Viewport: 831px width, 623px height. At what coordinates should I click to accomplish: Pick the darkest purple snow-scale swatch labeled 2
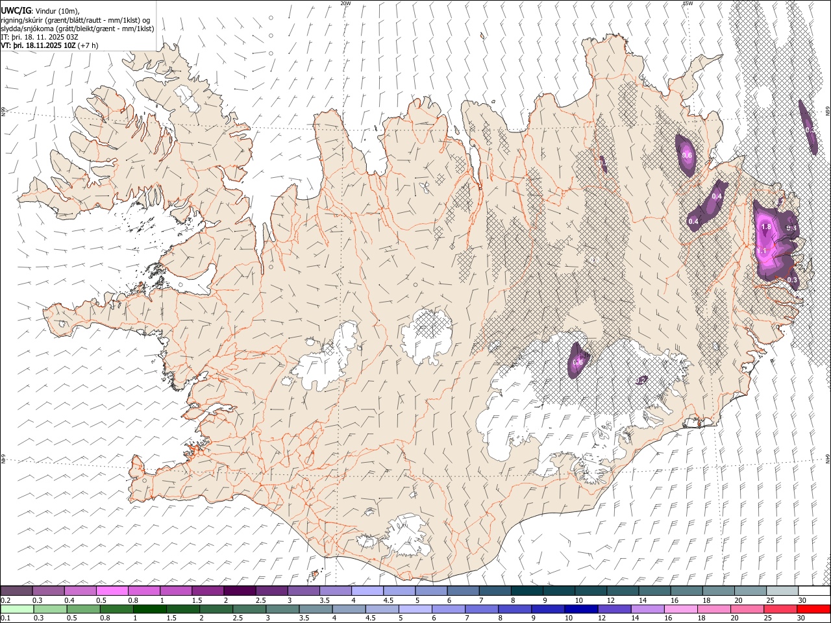coord(240,591)
